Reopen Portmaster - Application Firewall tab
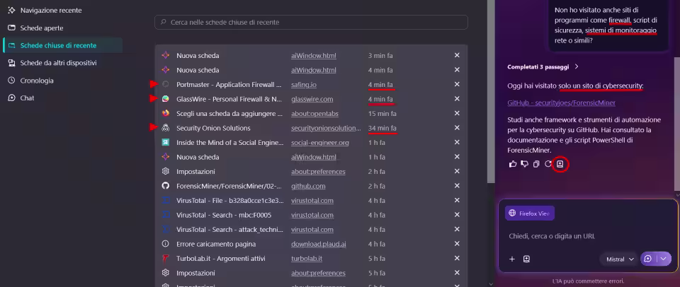Image resolution: width=680 pixels, height=287 pixels. coord(229,84)
